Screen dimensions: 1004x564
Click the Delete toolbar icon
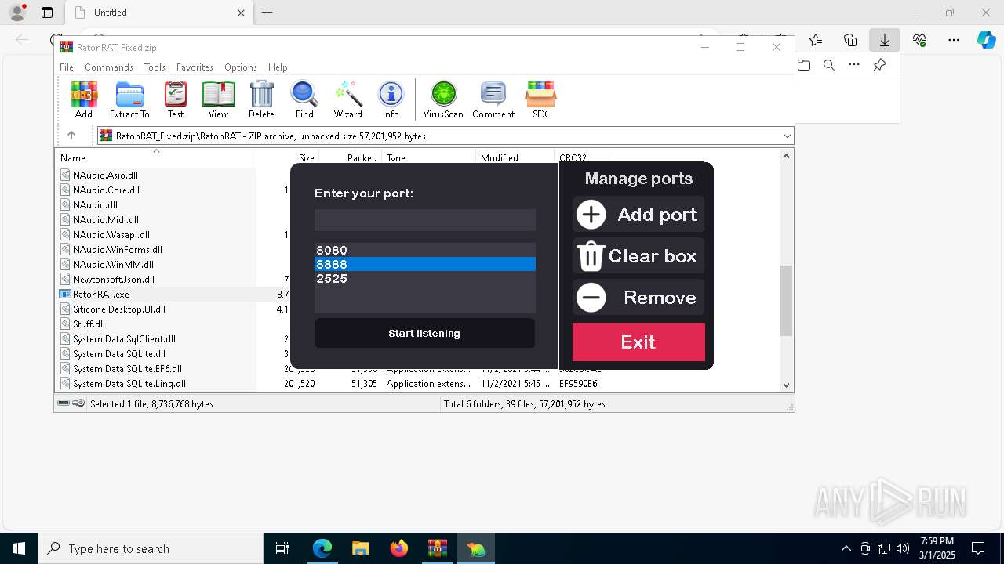pos(261,99)
